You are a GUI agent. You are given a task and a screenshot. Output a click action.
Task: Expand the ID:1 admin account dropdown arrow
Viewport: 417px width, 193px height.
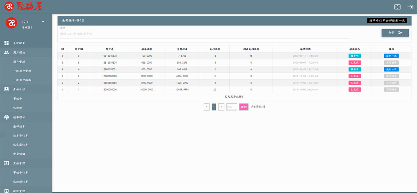[43, 22]
